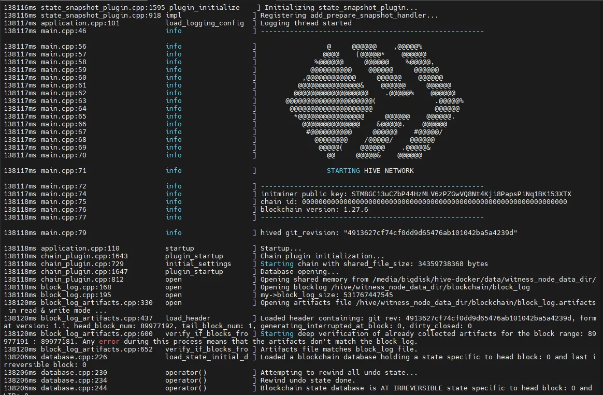Click 'STARTING HIVE NETWORK' banner text
The image size is (603, 395).
370,171
